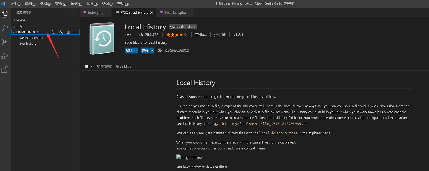This screenshot has width=429, height=171.
Task: Click the Local History refresh icon
Action: (53, 32)
